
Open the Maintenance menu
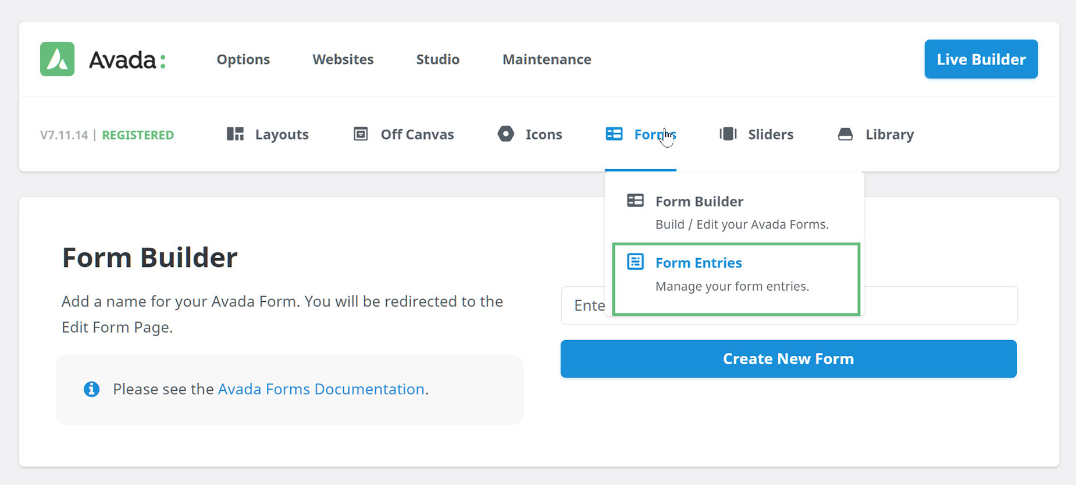[x=547, y=59]
